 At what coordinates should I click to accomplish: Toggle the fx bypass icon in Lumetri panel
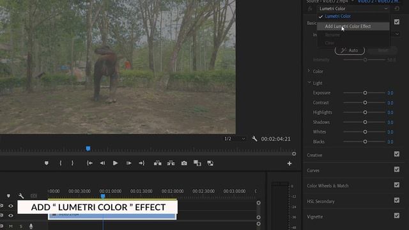310,8
